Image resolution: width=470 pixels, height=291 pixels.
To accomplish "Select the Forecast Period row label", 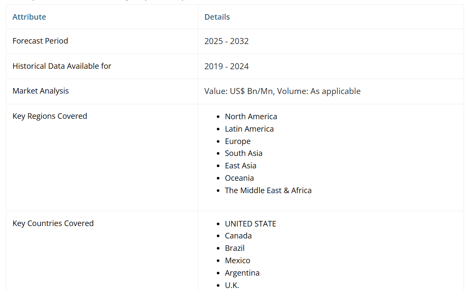I will (40, 41).
